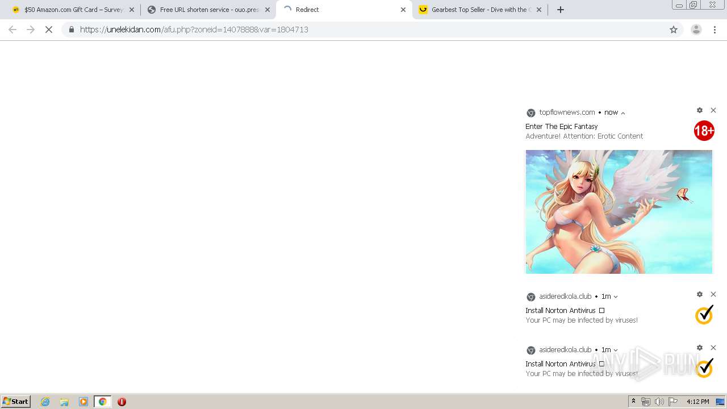Stop loading the page

(x=49, y=30)
